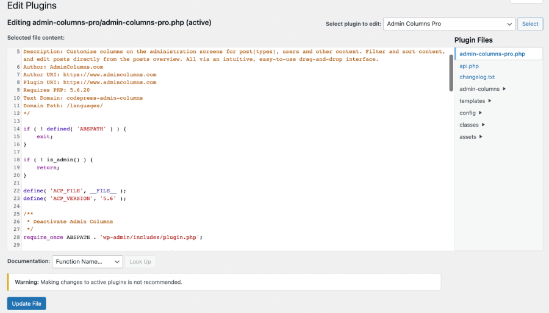Select the templates folder label
Screen dimensions: 549x313
point(472,101)
